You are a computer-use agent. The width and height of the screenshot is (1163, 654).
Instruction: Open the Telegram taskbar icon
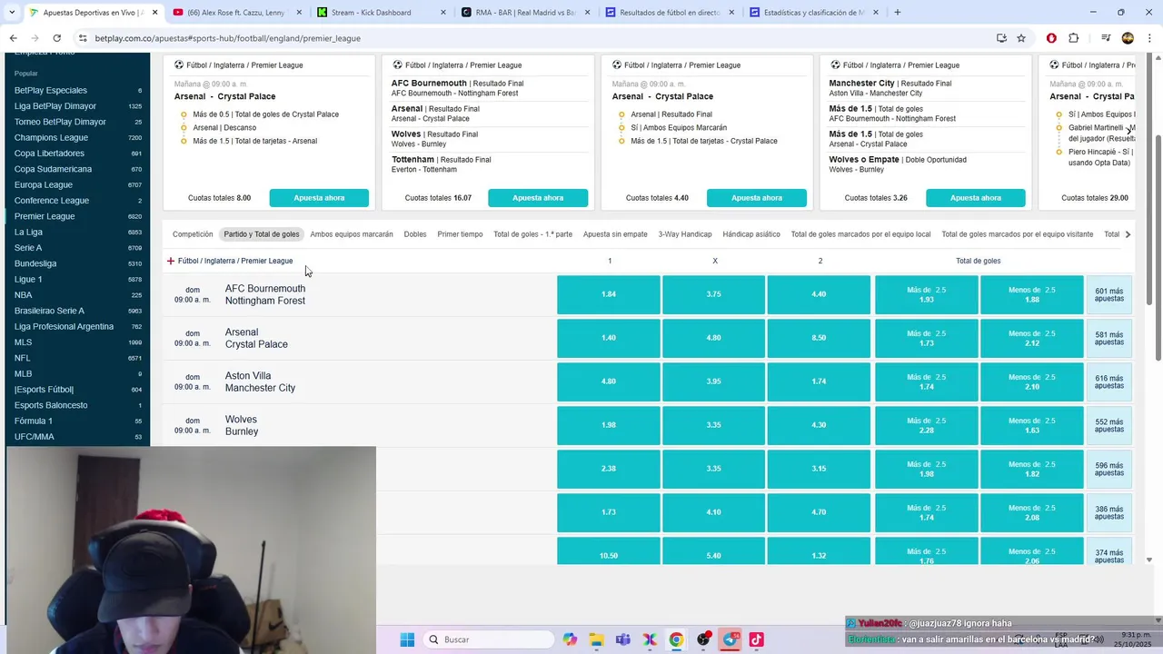(x=730, y=639)
